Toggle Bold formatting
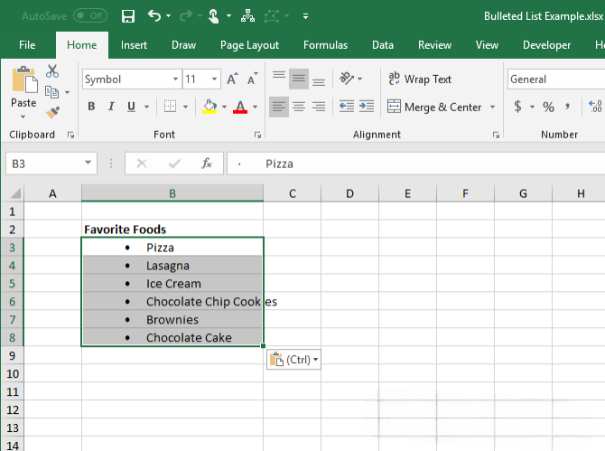This screenshot has width=605, height=451. pyautogui.click(x=91, y=106)
